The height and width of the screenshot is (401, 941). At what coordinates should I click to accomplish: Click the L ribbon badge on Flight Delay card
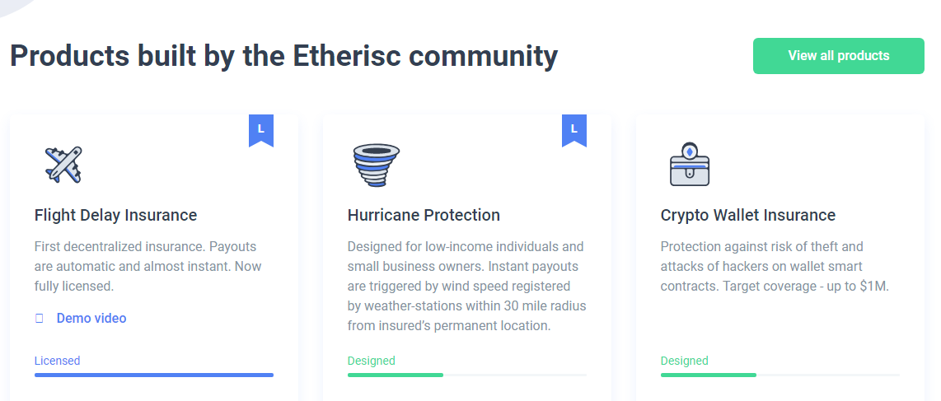point(261,130)
